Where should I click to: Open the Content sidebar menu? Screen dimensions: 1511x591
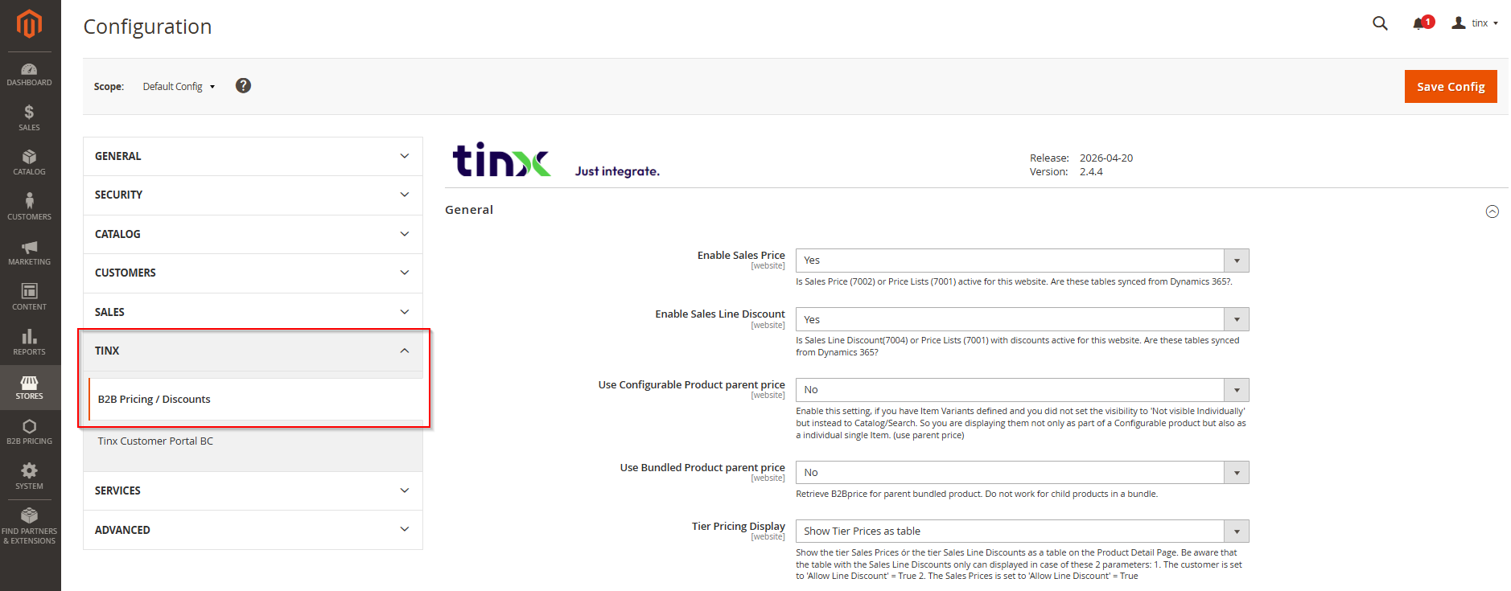30,298
